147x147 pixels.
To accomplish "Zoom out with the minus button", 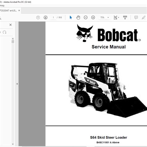I will (86, 17).
